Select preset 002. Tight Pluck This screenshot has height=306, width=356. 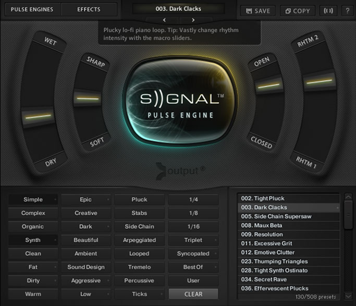[x=289, y=199]
